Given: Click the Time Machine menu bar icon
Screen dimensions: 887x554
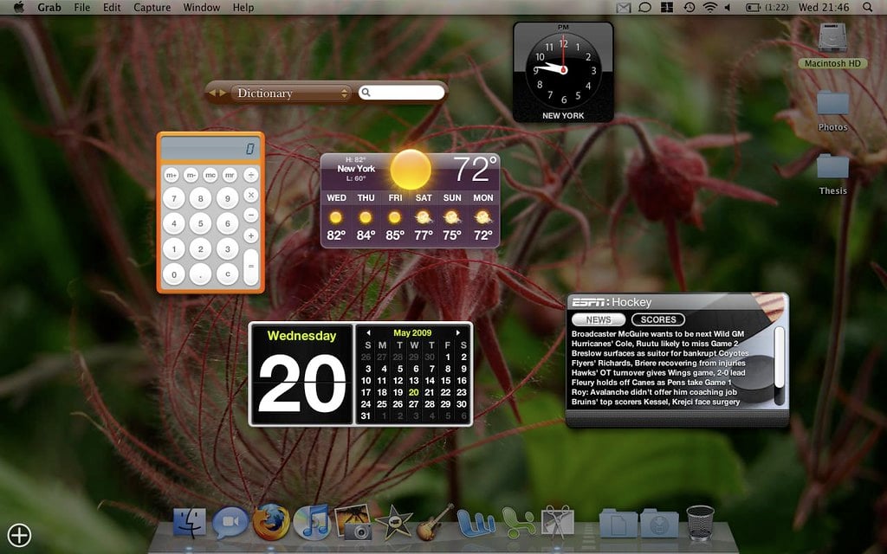Looking at the screenshot, I should click(689, 7).
